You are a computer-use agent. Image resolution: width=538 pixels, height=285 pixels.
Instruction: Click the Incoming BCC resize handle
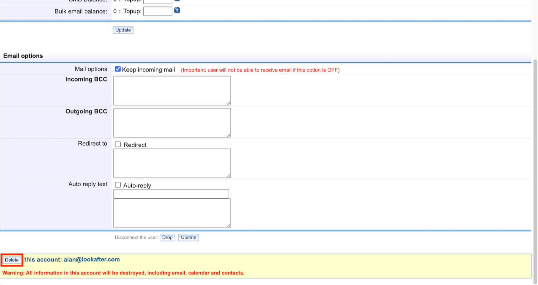point(228,103)
